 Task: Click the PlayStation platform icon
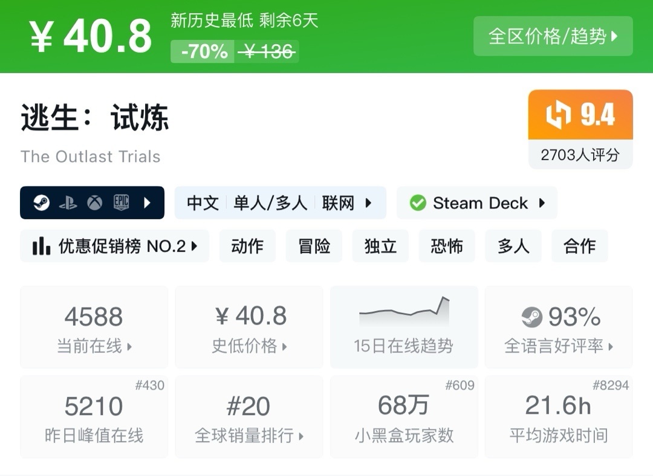[68, 203]
